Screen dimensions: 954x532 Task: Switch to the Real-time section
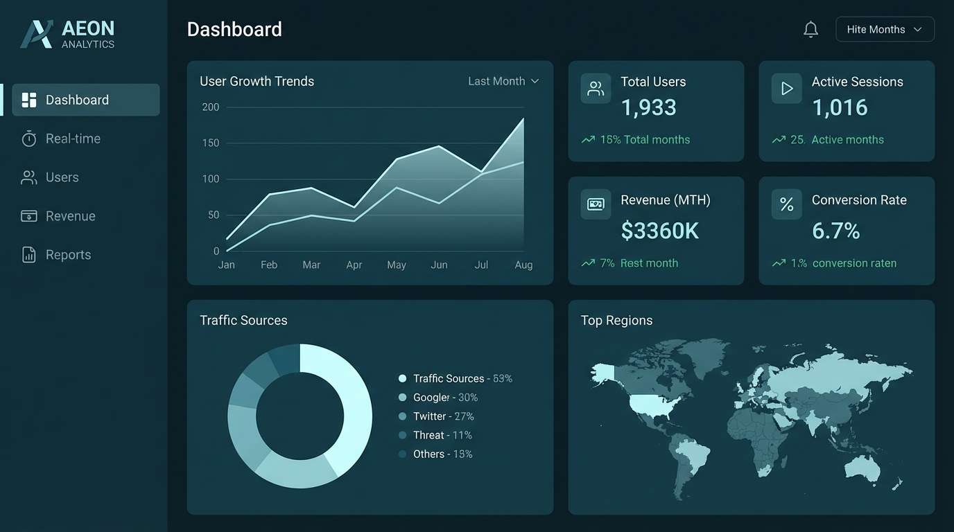[73, 139]
